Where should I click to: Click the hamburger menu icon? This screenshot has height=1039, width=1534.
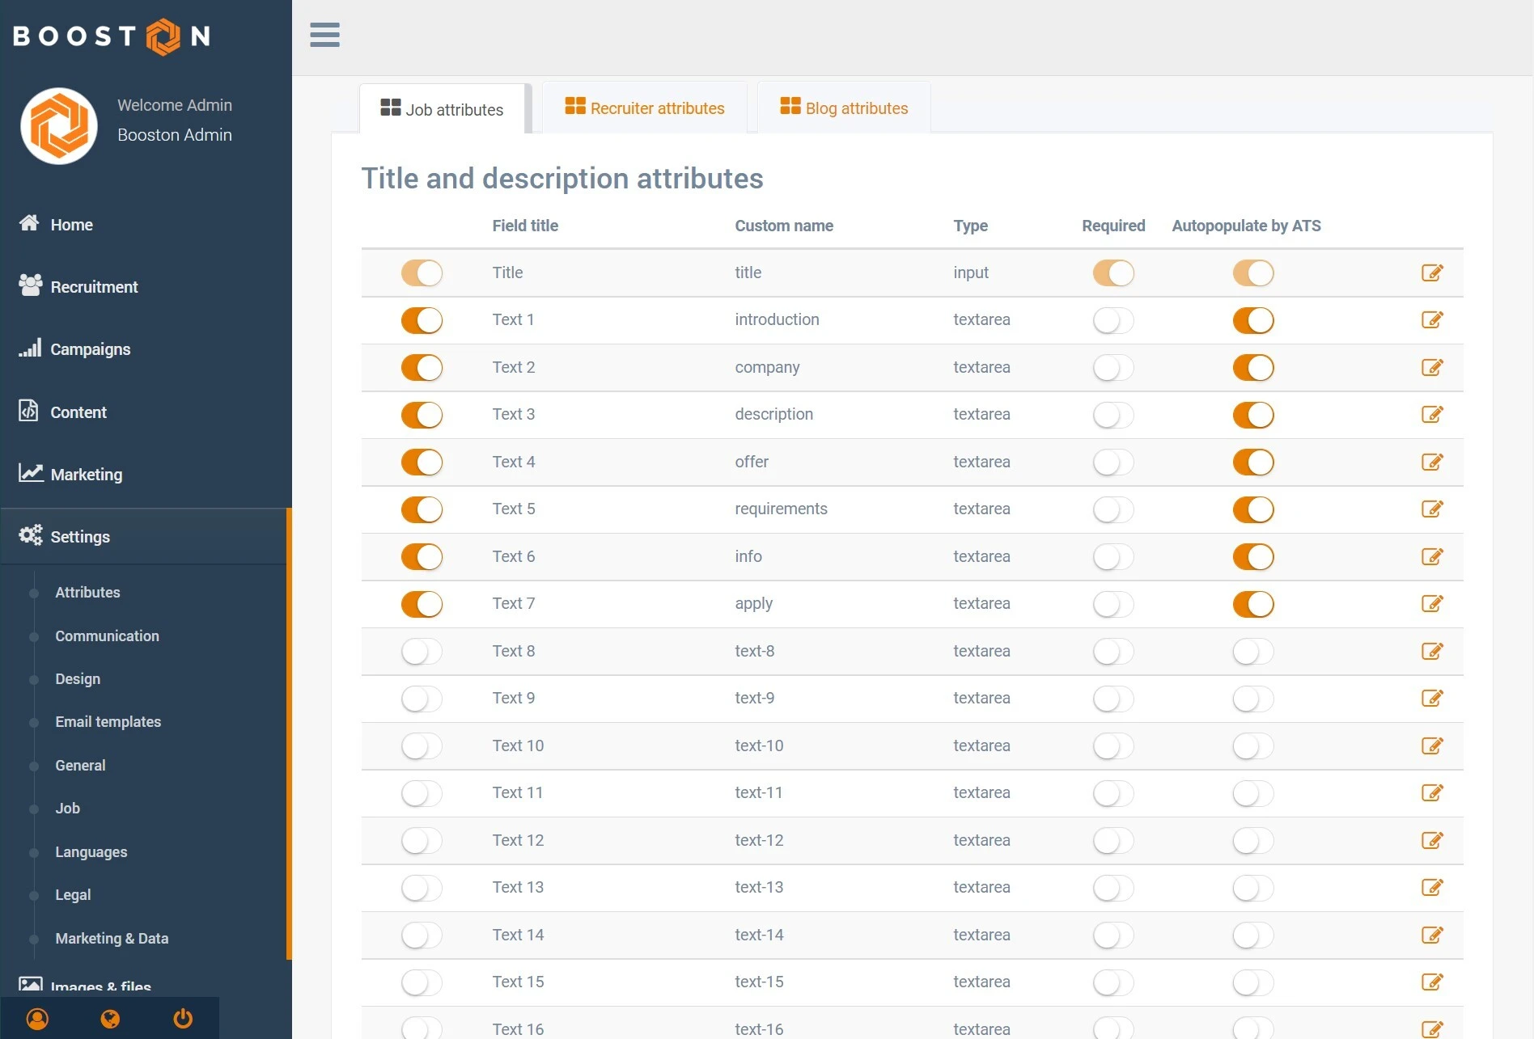point(324,36)
